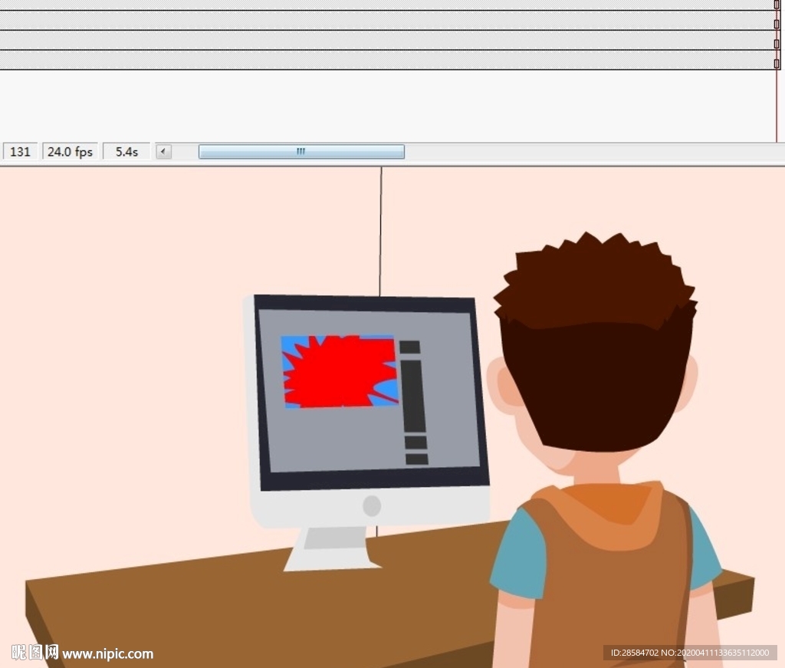Screen dimensions: 785x668
Task: Click the round power button on the monitor
Action: click(372, 506)
